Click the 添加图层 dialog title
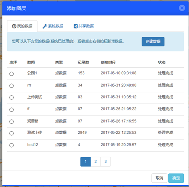The height and width of the screenshot is (187, 189). (16, 8)
